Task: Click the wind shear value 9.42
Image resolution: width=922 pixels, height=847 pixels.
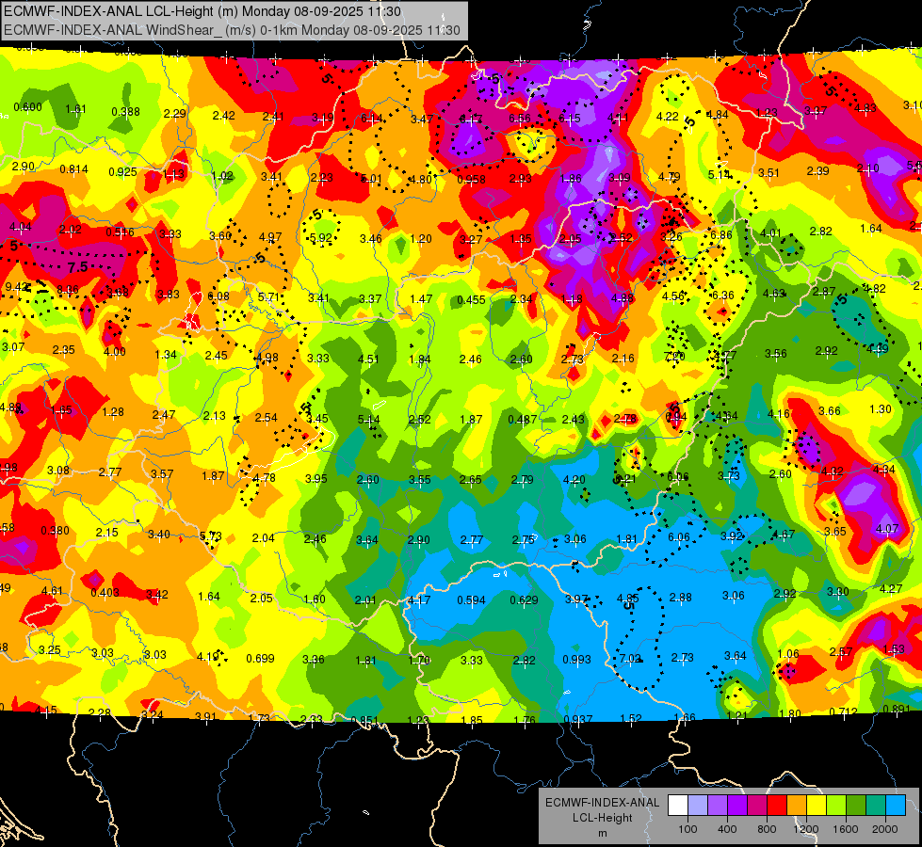Action: (x=16, y=287)
